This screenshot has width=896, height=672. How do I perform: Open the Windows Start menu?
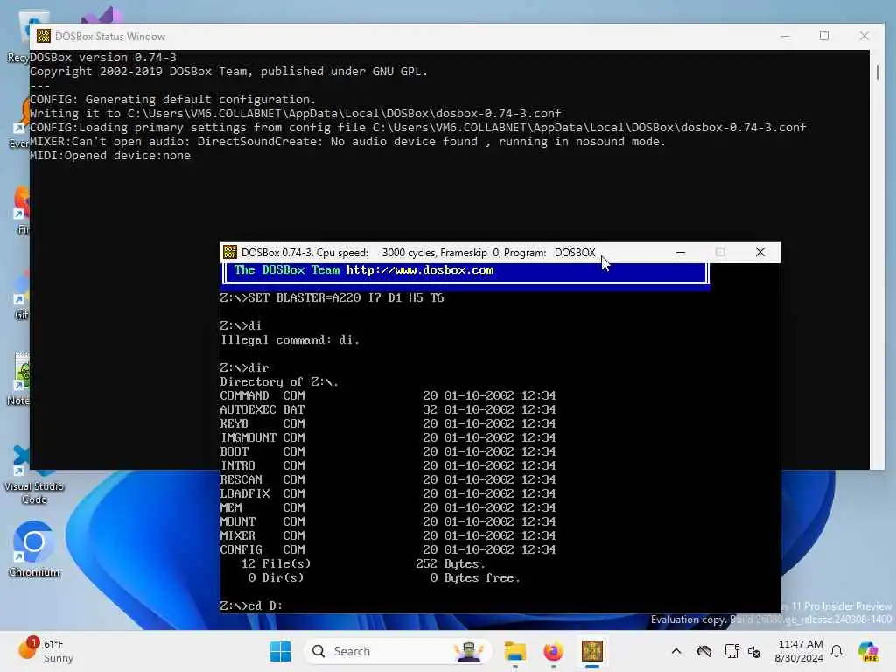[x=280, y=651]
